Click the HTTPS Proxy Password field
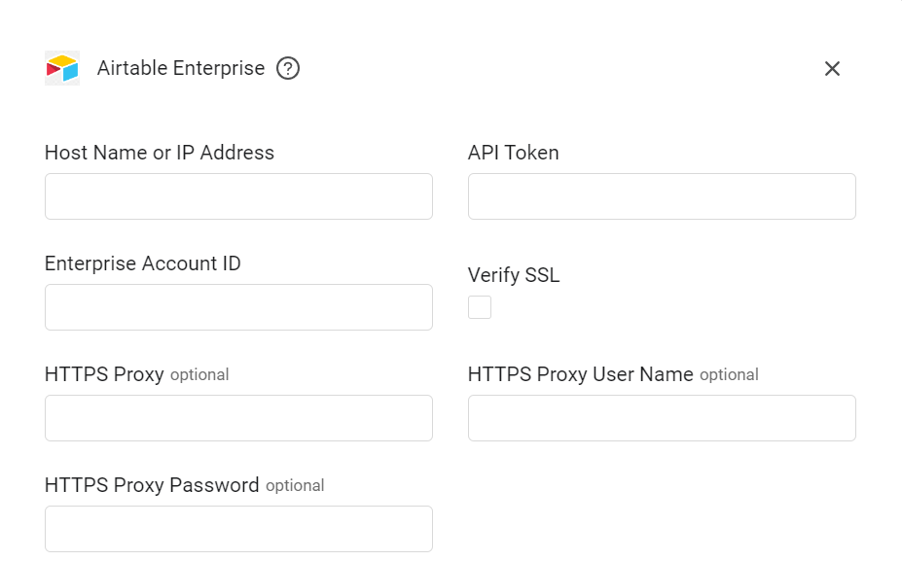This screenshot has width=902, height=561. click(x=238, y=529)
